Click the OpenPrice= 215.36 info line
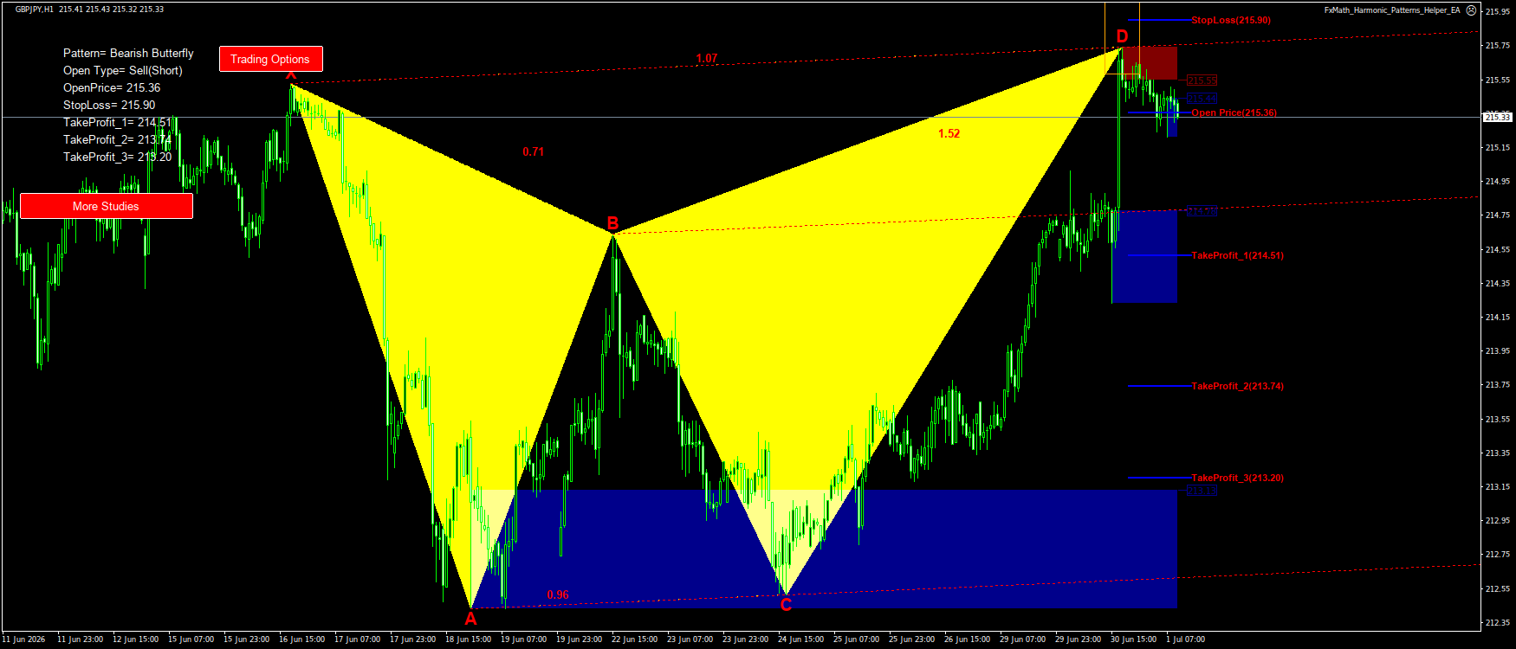Screen dimensions: 1516x649 (x=112, y=87)
